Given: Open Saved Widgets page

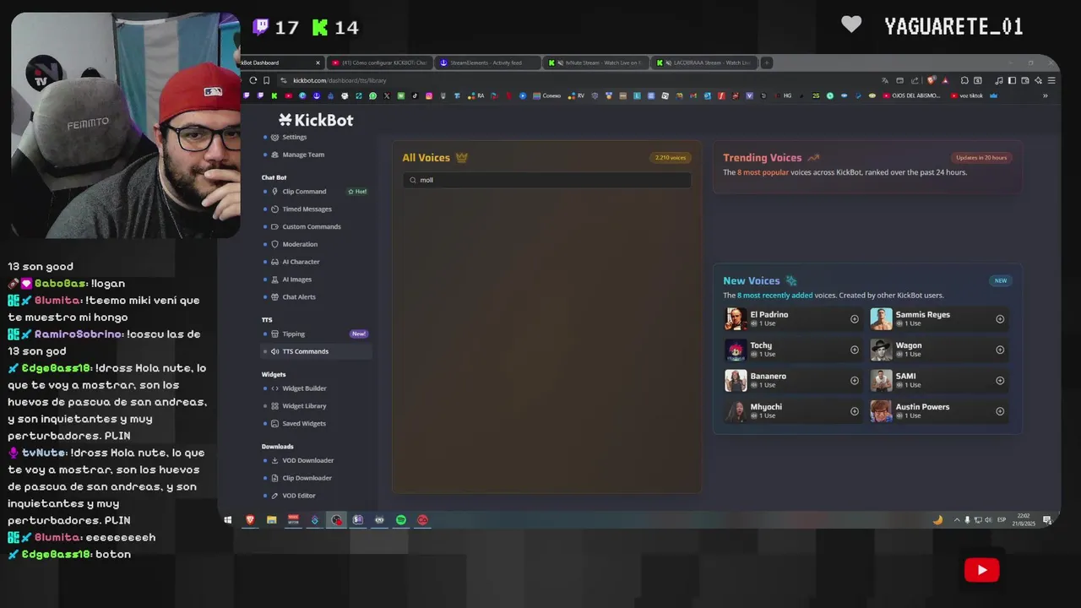Looking at the screenshot, I should (x=304, y=424).
